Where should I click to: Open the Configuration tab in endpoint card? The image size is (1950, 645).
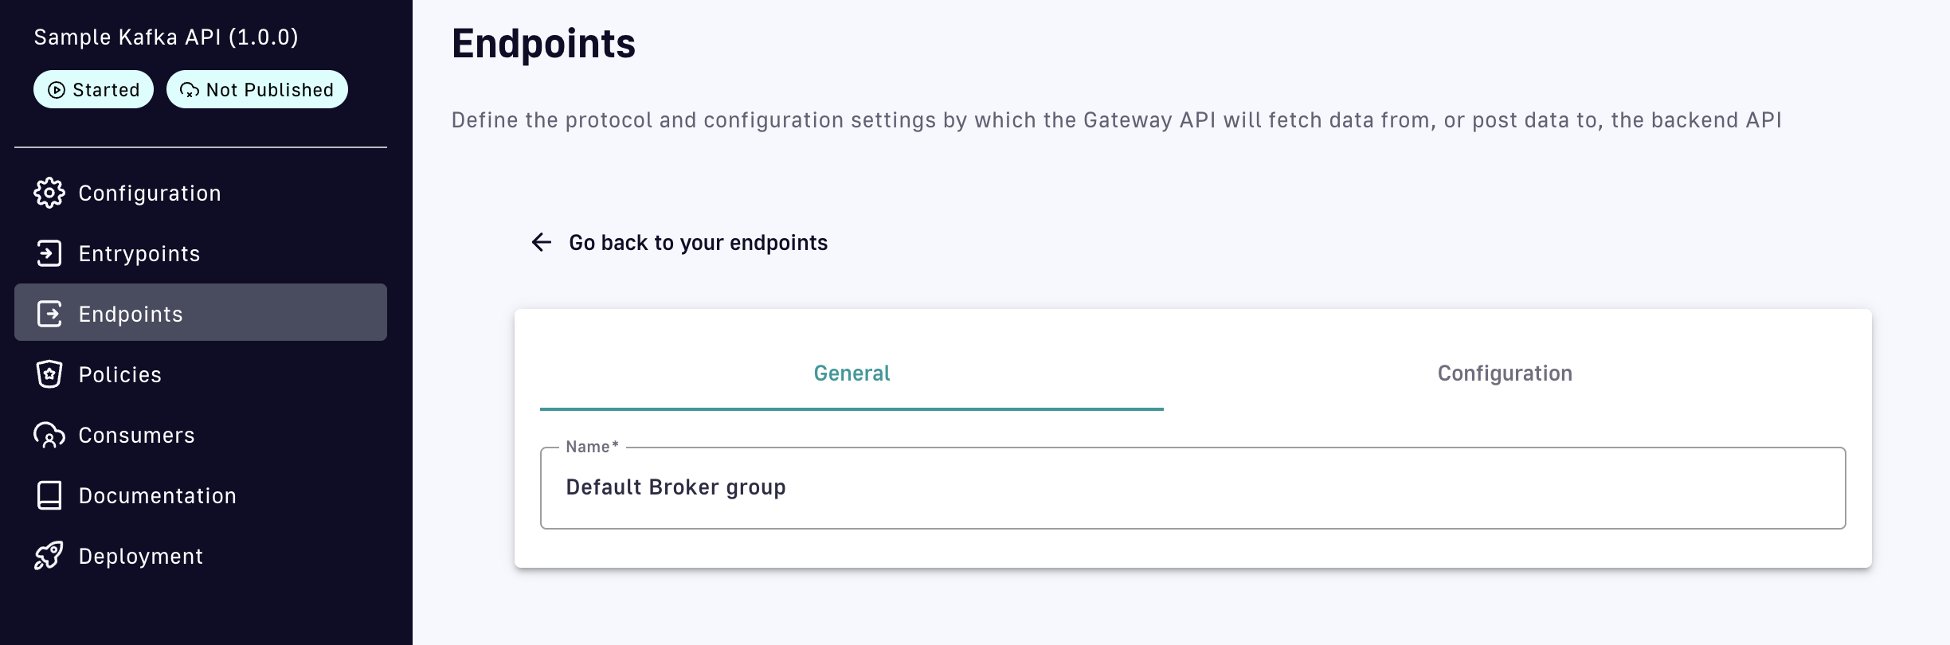[1505, 373]
